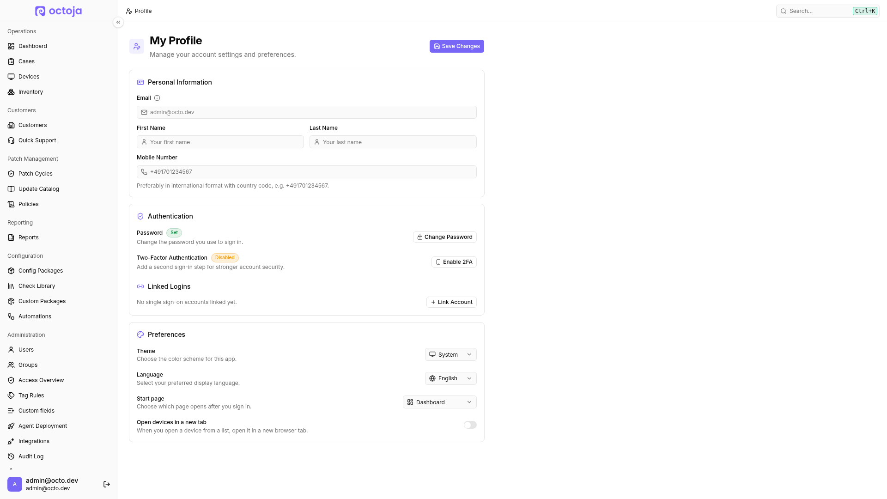
Task: Open Custom Packages in the sidebar
Action: click(x=59, y=301)
